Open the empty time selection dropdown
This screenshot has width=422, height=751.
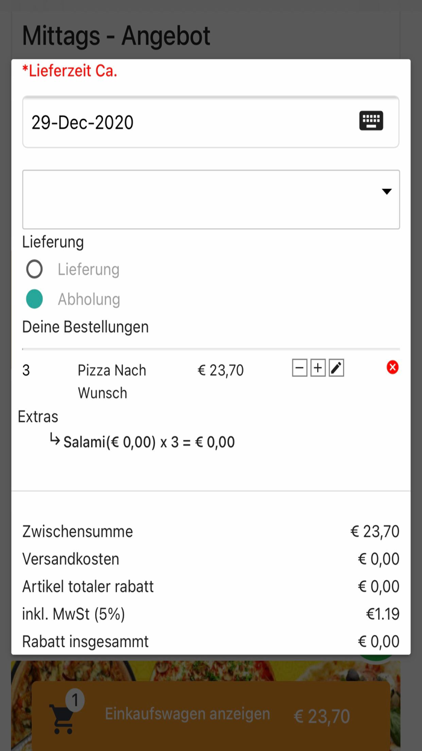[211, 199]
